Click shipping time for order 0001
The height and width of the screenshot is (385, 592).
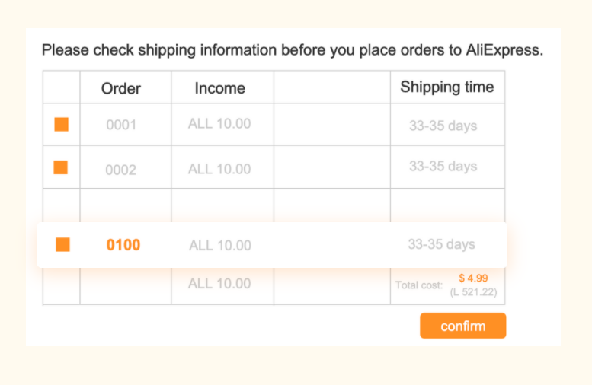point(443,126)
